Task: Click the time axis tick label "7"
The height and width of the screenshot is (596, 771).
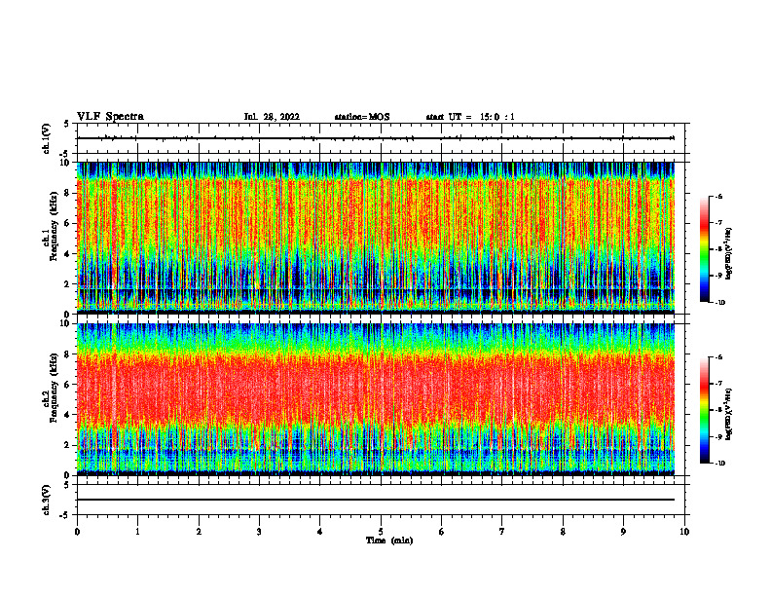Action: point(502,532)
